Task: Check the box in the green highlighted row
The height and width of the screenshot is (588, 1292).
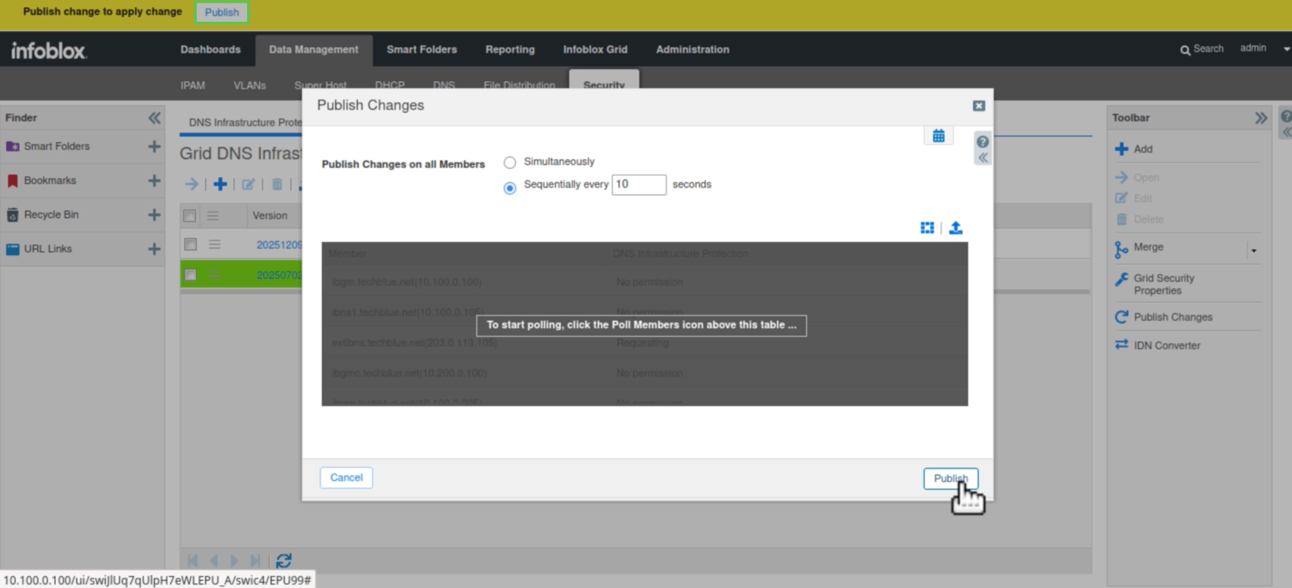Action: (x=190, y=275)
